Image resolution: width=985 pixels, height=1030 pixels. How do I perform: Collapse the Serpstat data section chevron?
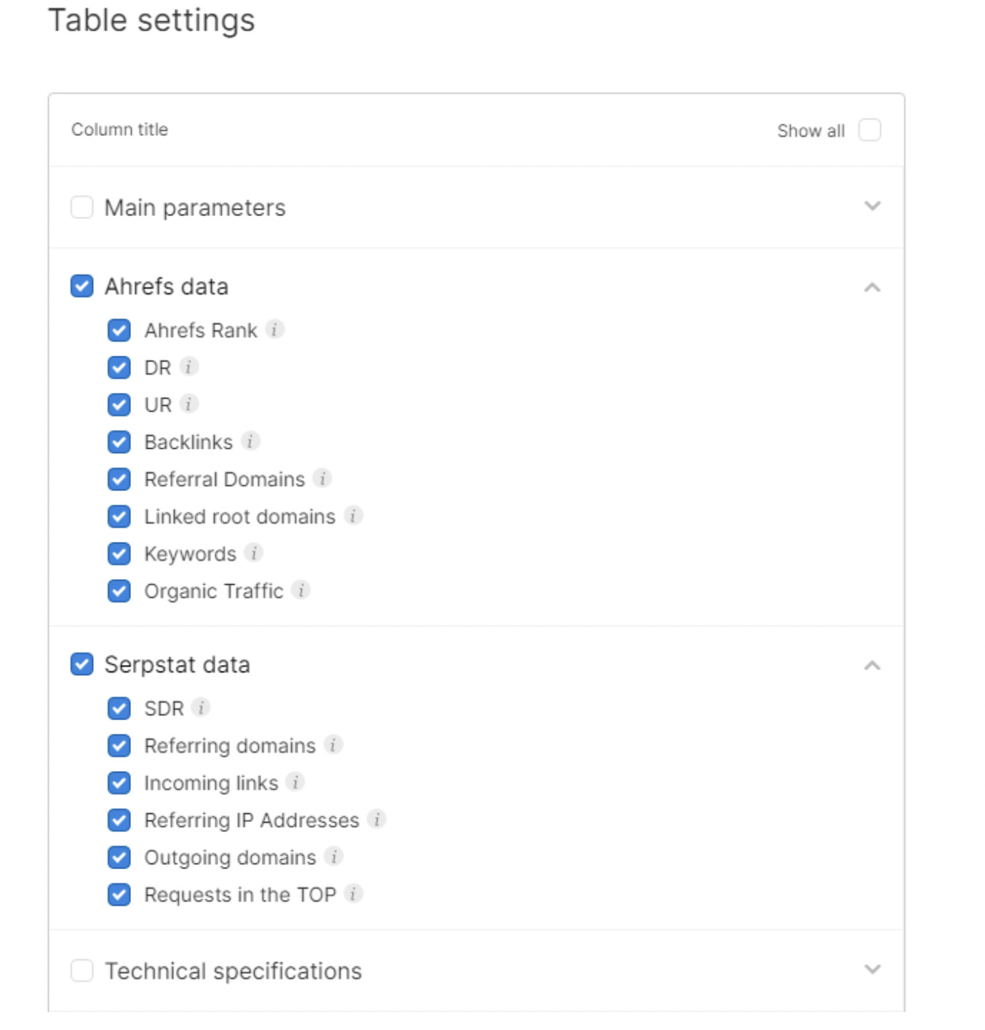pos(872,666)
